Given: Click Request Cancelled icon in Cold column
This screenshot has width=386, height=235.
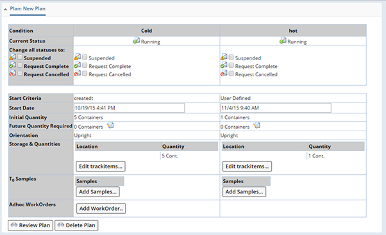Looking at the screenshot, I should (x=78, y=73).
